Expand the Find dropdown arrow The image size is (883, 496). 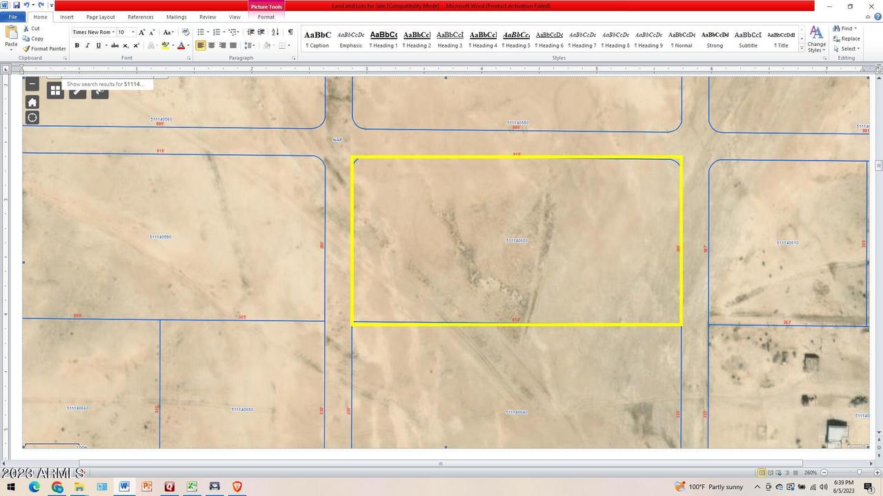856,29
